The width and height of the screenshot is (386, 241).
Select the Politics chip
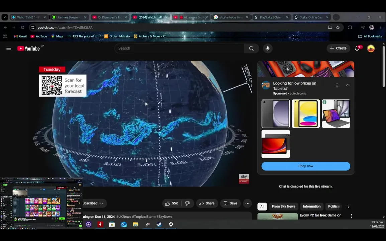334,207
